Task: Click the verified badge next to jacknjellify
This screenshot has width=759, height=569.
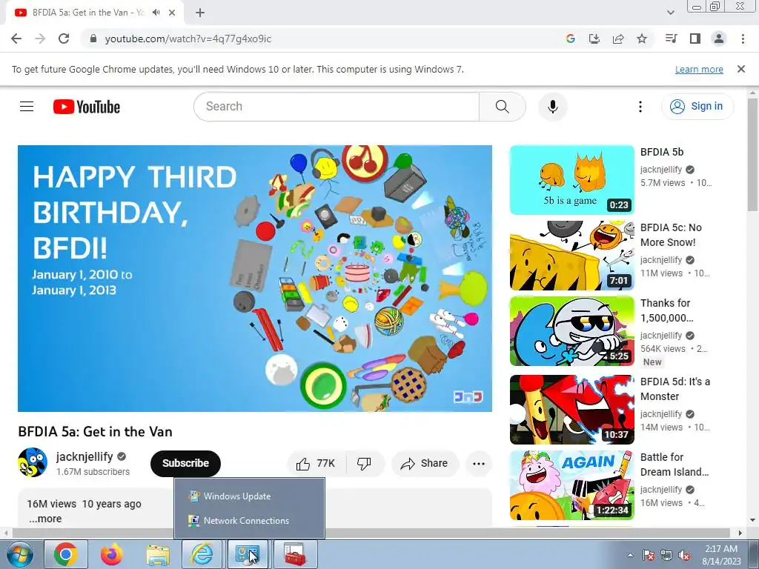Action: coord(122,456)
